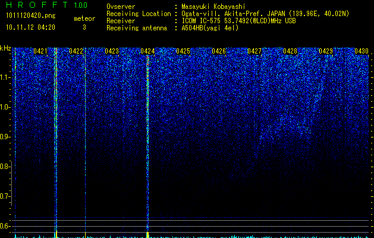Viewport: 374px width, 238px height.
Task: Click the HROFFT 1.0.0 title text
Action: tap(46, 5)
